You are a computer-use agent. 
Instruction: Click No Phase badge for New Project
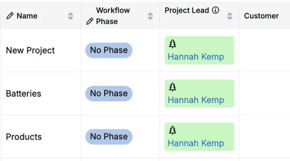109,50
